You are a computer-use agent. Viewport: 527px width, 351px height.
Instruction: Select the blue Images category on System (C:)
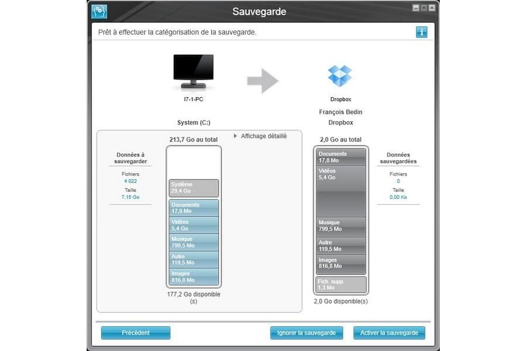193,277
